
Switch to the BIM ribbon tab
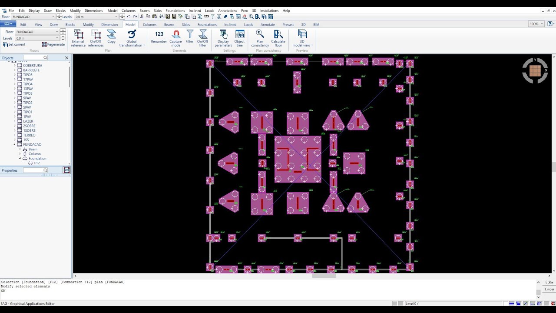tap(316, 24)
